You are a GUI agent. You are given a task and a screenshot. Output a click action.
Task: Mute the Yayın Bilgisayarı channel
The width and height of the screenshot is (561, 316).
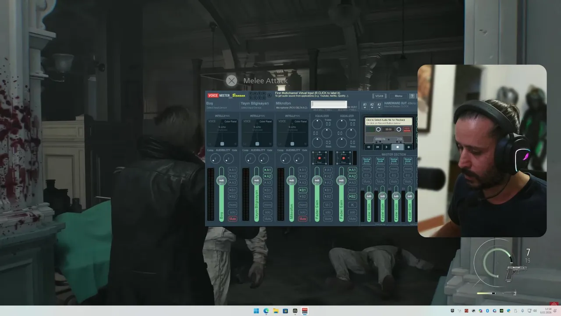267,219
